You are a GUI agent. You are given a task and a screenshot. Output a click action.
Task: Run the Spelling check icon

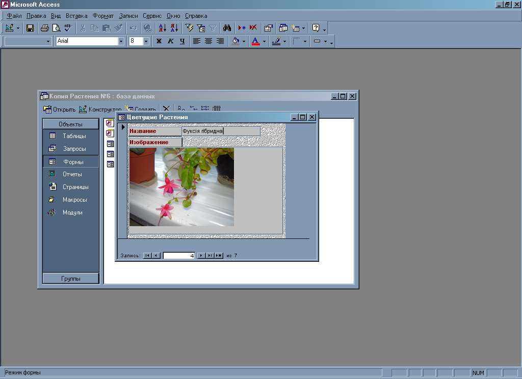(x=68, y=29)
